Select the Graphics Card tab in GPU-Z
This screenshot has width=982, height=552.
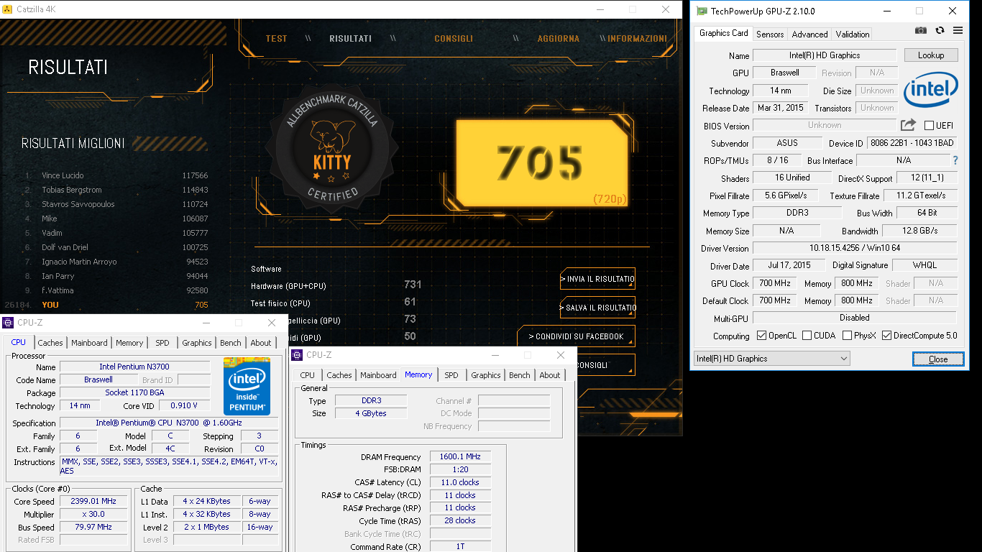click(723, 33)
